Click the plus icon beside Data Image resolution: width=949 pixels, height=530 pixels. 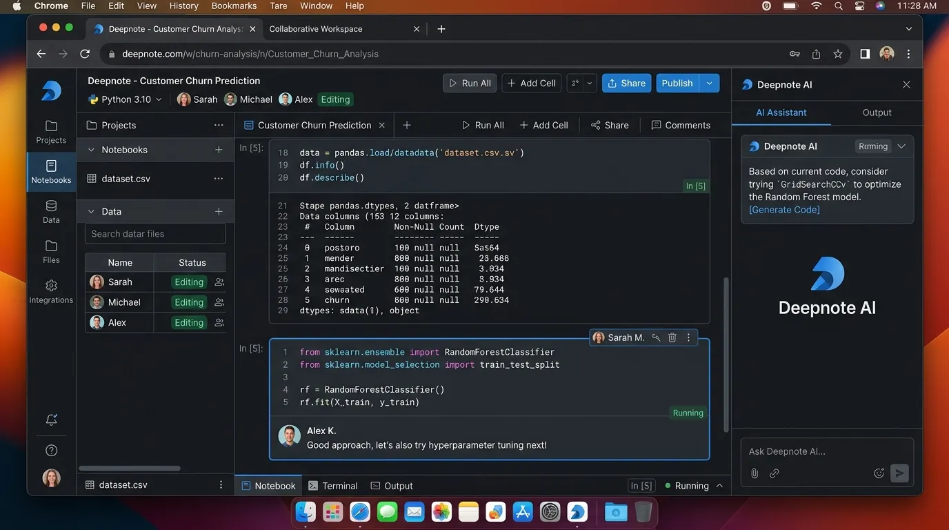(x=219, y=211)
